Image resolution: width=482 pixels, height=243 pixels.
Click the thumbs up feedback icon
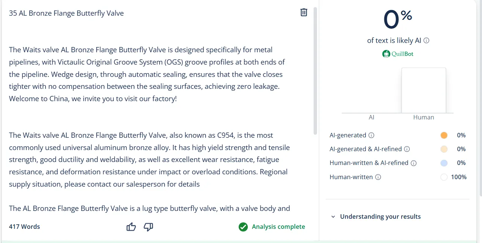[131, 227]
